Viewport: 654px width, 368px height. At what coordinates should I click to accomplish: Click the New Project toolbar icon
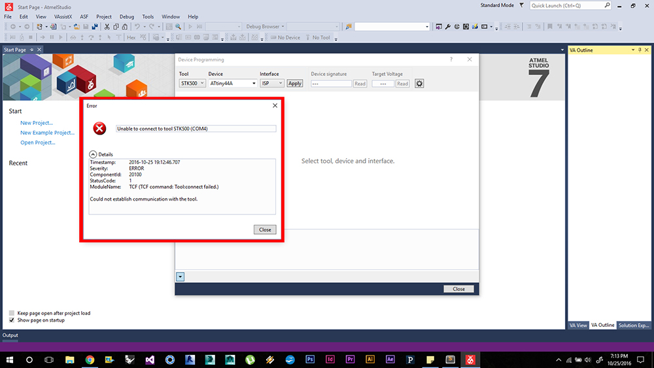pos(39,27)
